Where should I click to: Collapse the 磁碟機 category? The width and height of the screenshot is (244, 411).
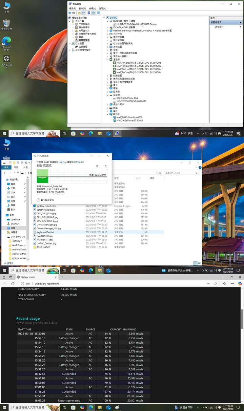coord(107,95)
